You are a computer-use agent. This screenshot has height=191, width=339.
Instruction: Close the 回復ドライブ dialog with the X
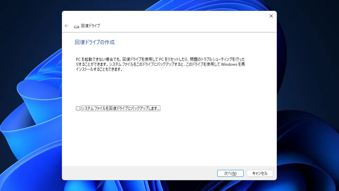(x=271, y=16)
